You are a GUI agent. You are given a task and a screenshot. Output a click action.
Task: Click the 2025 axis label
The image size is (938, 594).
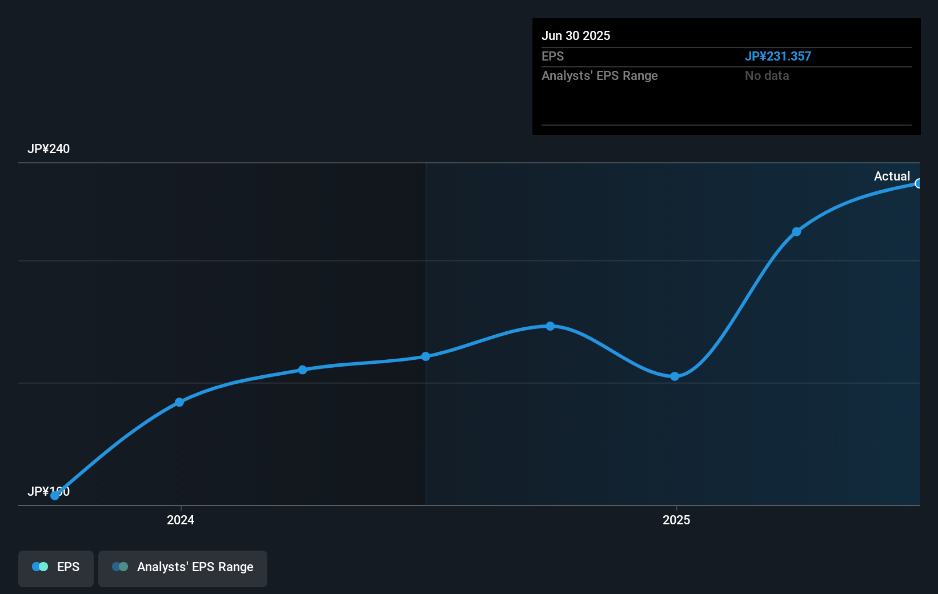676,520
